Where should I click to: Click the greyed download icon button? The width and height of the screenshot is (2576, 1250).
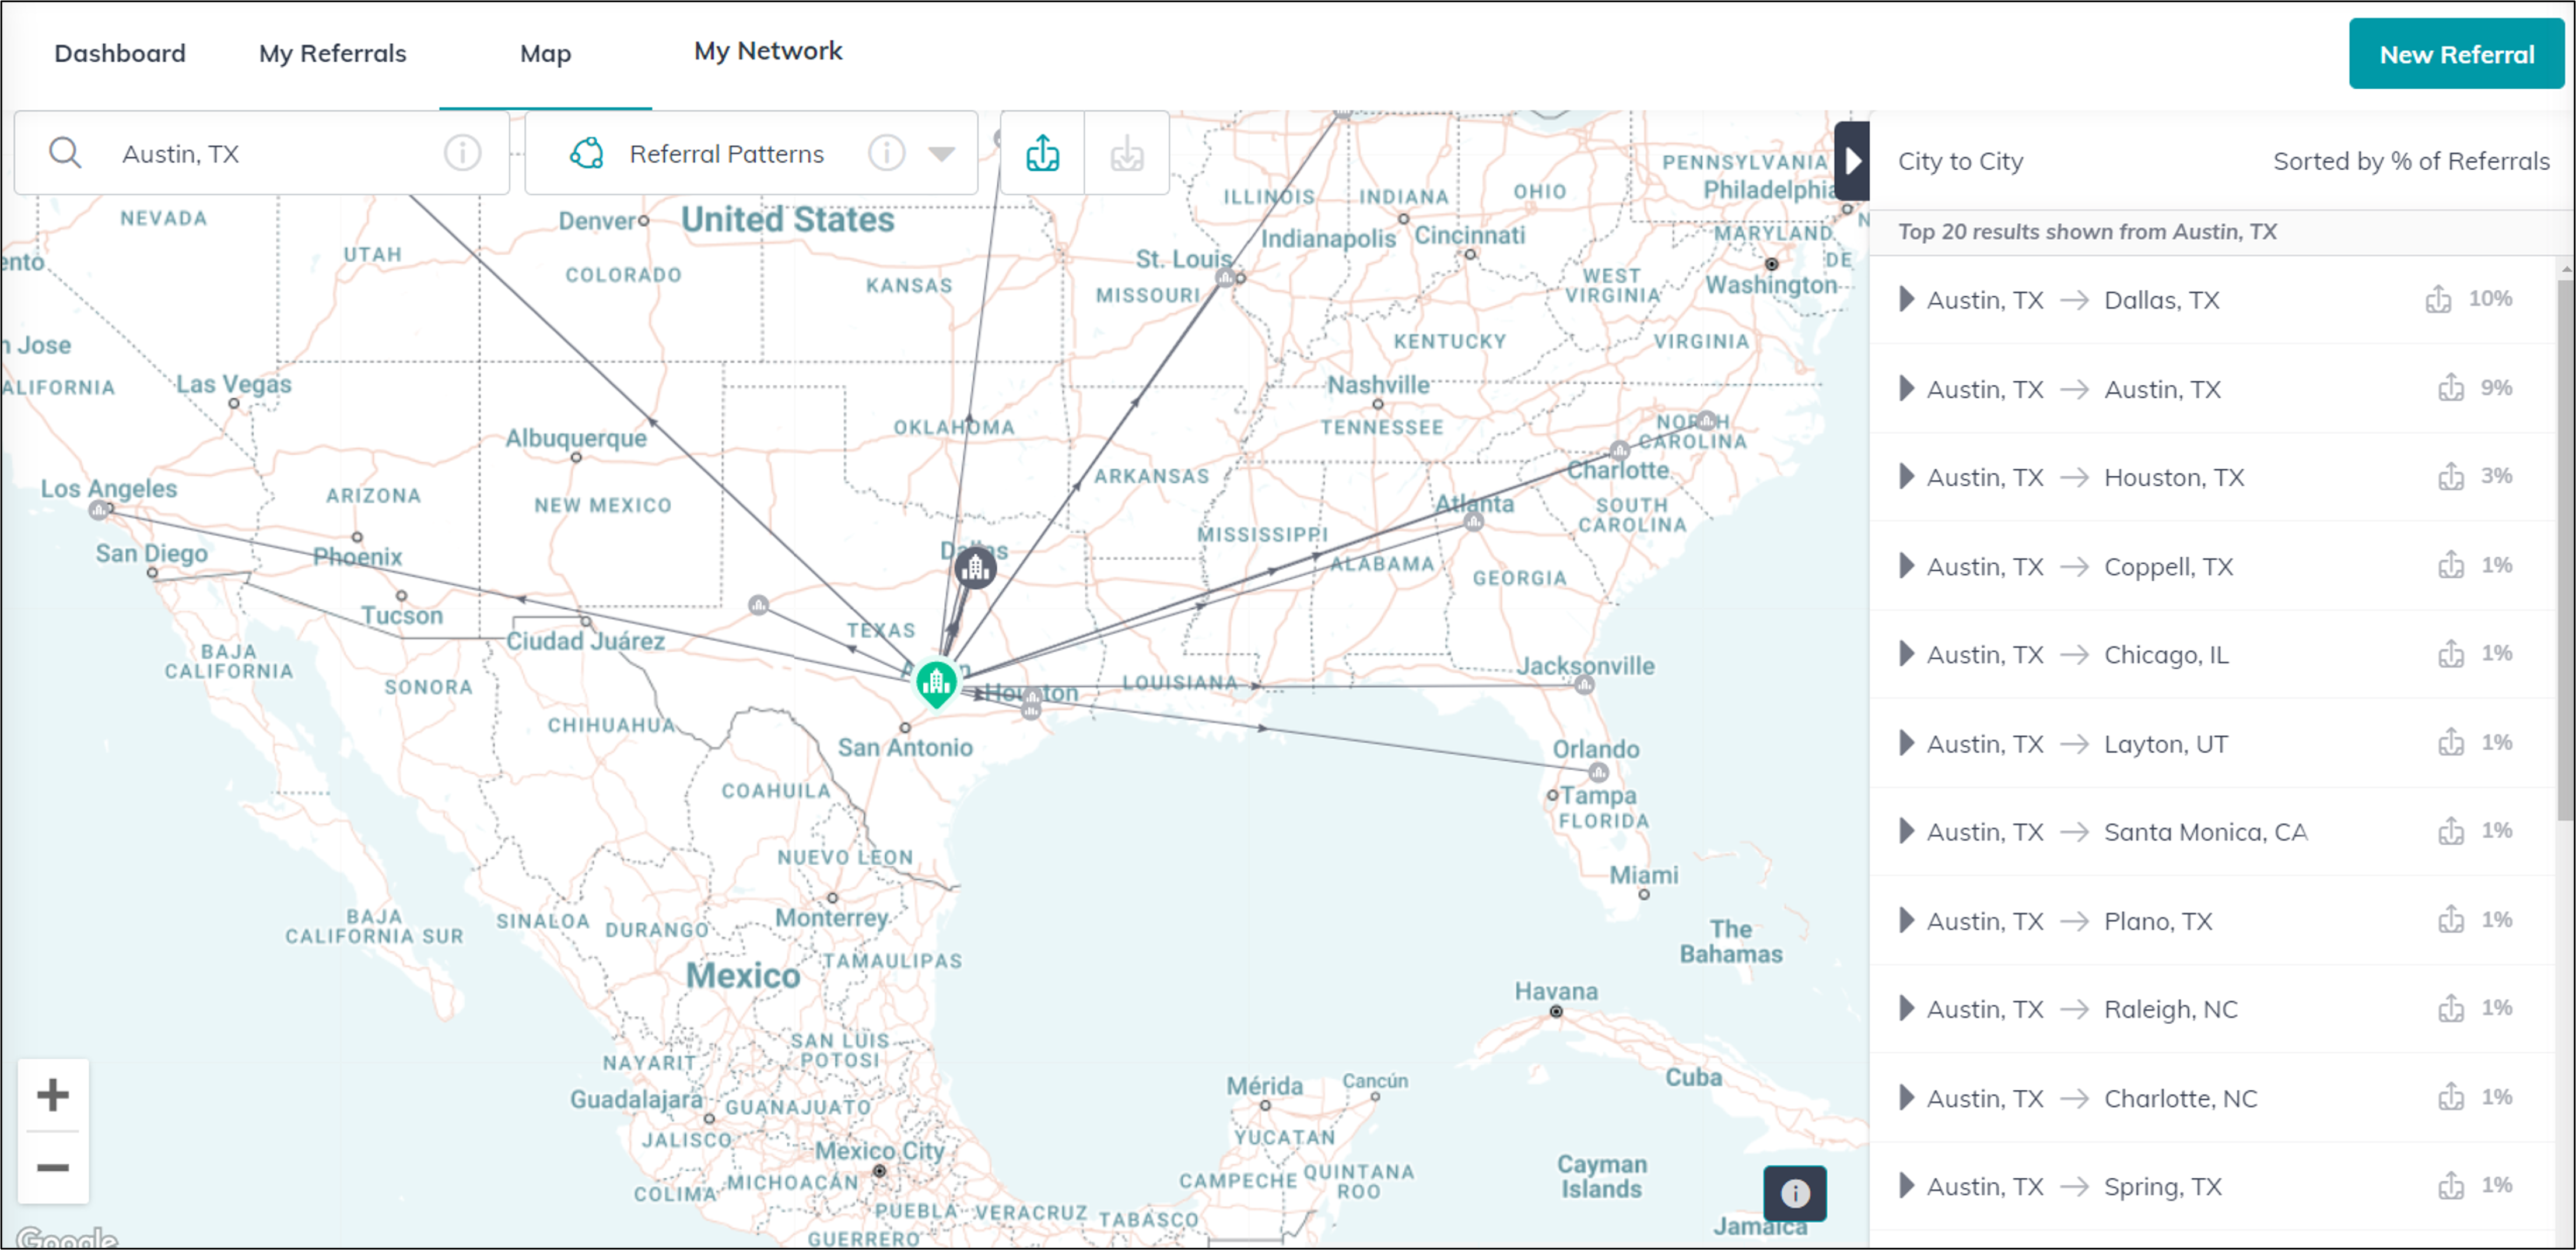coord(1127,153)
